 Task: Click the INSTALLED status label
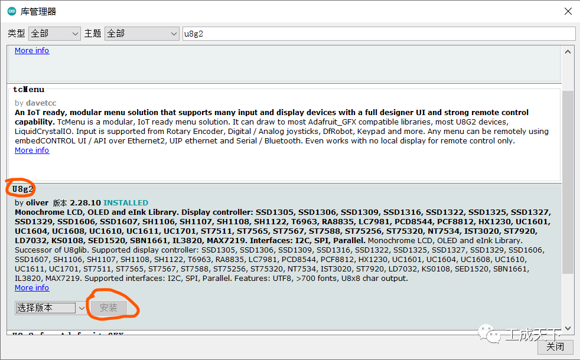point(126,203)
